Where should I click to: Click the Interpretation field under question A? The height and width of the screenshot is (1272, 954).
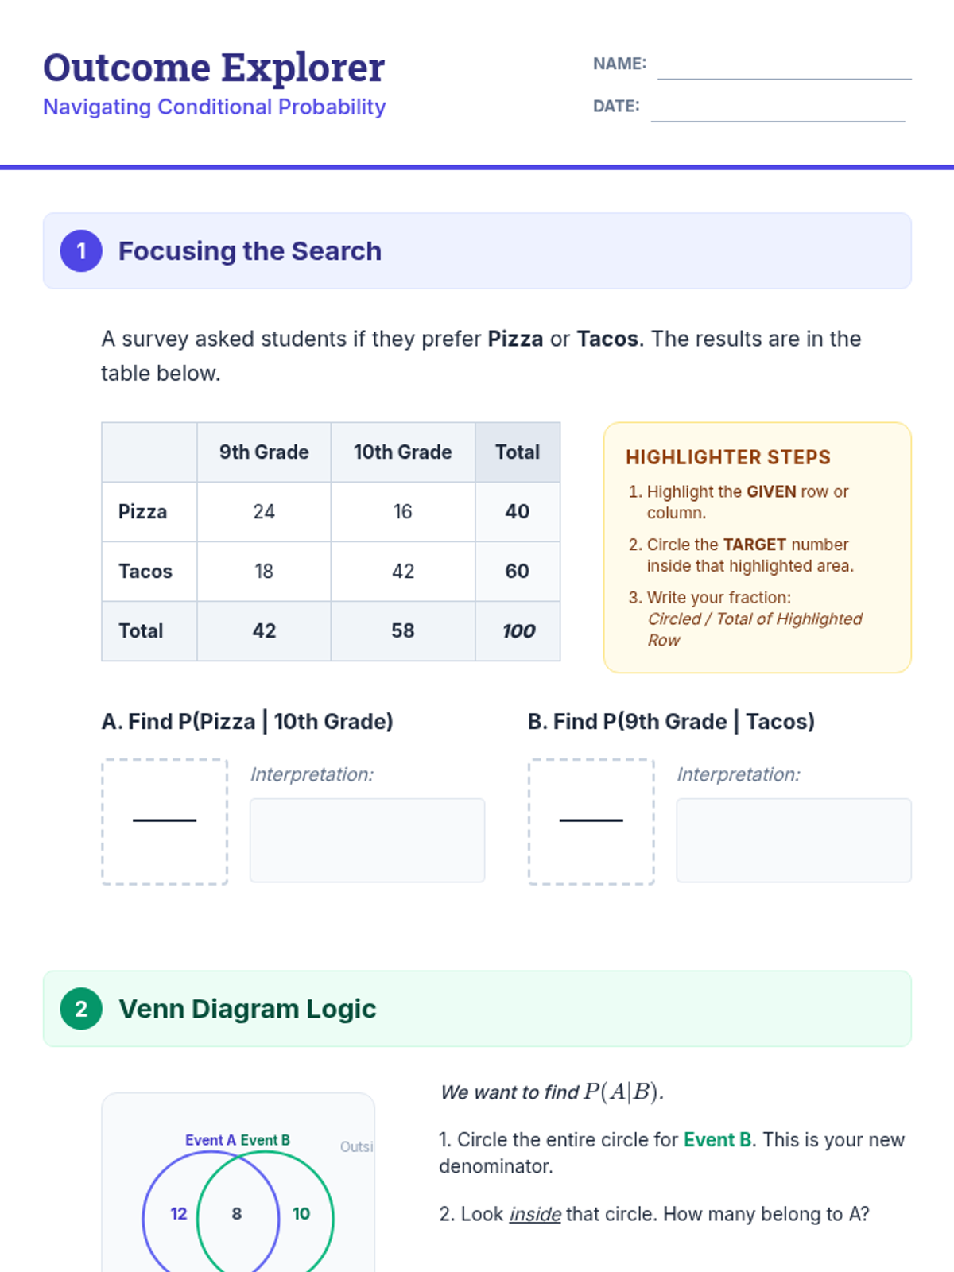click(x=367, y=840)
